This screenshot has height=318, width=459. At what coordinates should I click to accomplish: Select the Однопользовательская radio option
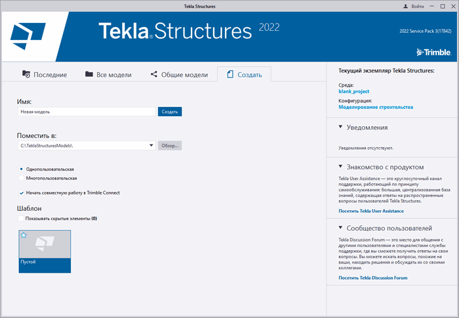click(22, 169)
